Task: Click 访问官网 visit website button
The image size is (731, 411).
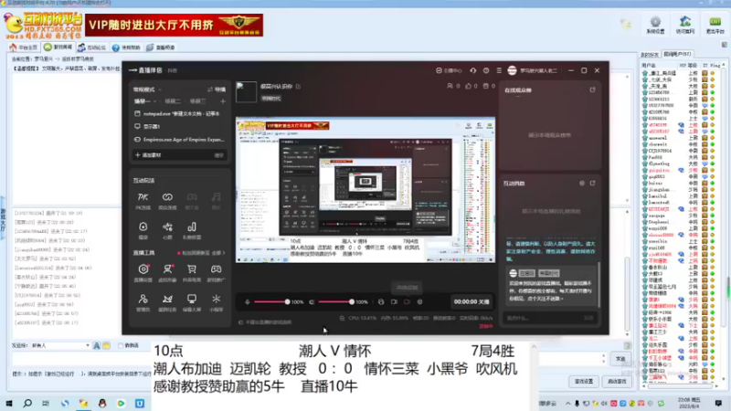Action: [684, 26]
